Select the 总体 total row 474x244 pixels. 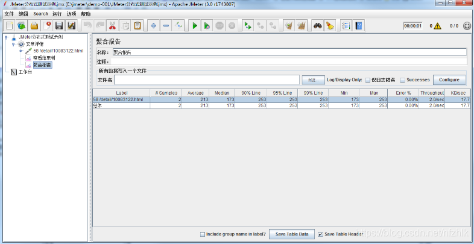pos(282,105)
